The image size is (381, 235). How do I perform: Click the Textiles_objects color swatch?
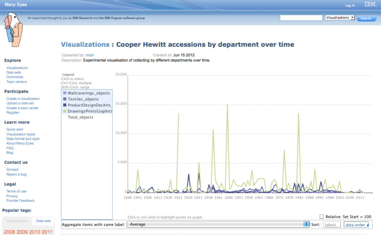[x=65, y=99]
